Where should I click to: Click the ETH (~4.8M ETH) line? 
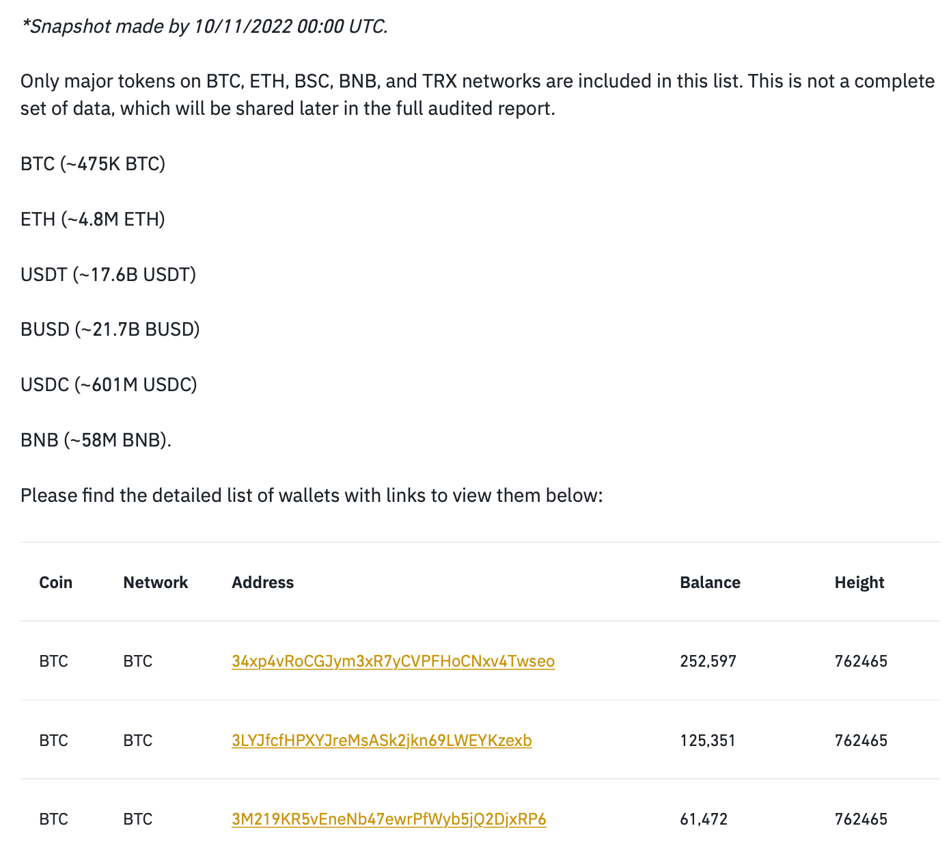(x=93, y=219)
